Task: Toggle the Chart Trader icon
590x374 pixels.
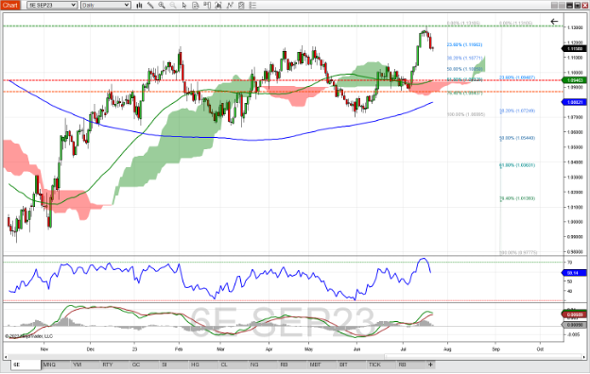Action: pyautogui.click(x=196, y=6)
